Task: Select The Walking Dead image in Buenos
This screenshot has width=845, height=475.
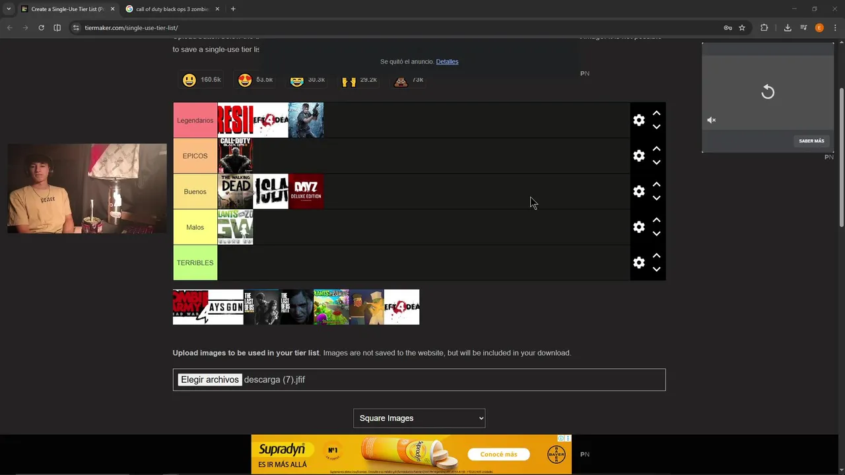Action: [x=235, y=191]
